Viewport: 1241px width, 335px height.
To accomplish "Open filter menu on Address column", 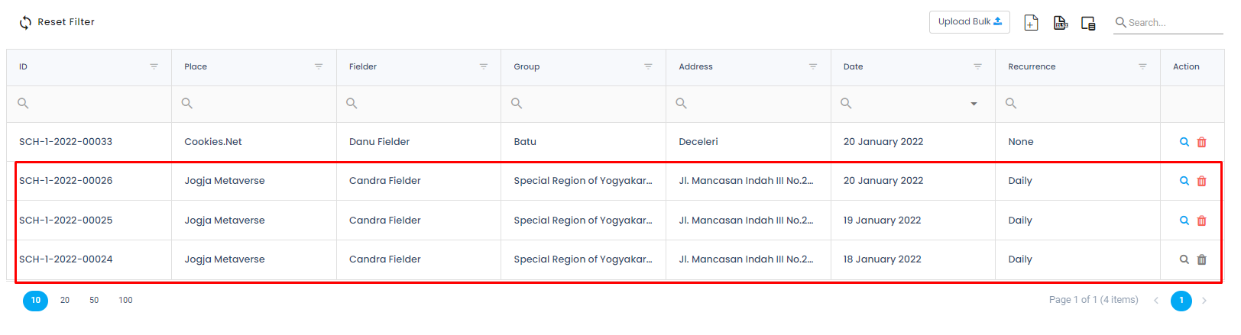I will click(813, 66).
